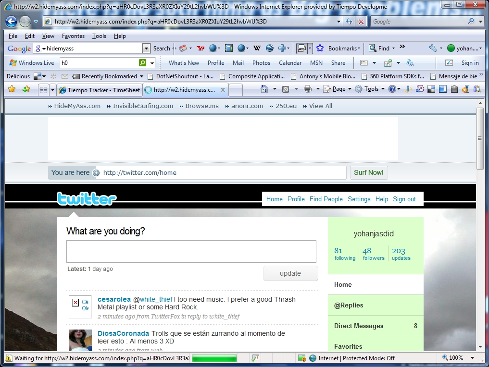Open the Quick Tabs grid view
Screen dimensions: 489x367
point(43,90)
